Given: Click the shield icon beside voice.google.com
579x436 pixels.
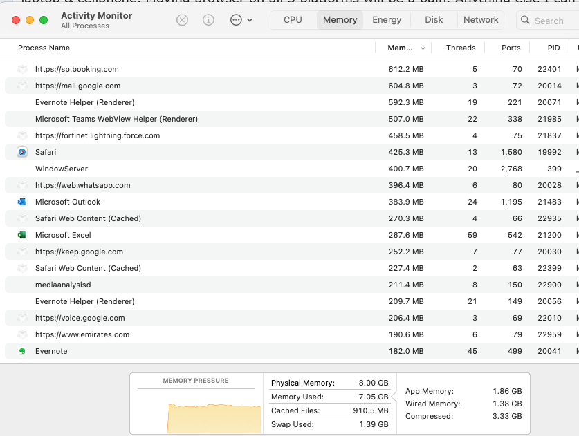Looking at the screenshot, I should [22, 318].
